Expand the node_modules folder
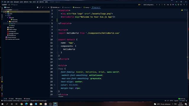 [x=6, y=12]
